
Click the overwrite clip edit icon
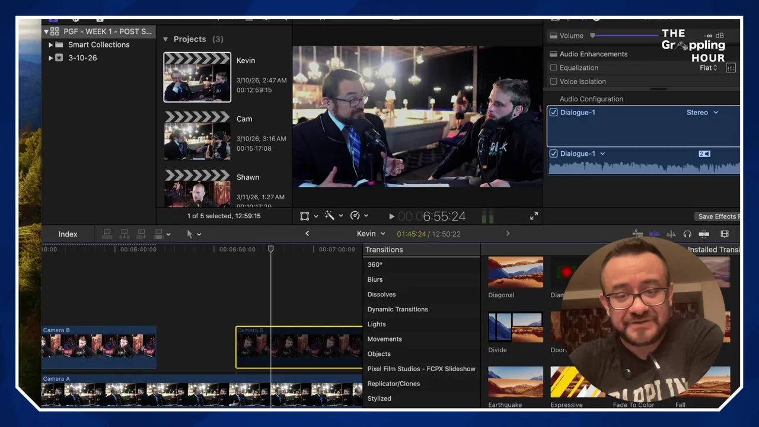(158, 234)
